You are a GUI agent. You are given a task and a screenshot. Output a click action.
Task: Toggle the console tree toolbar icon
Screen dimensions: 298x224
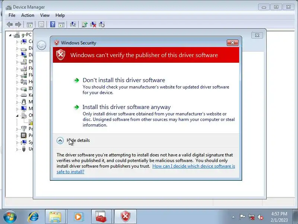pos(30,24)
